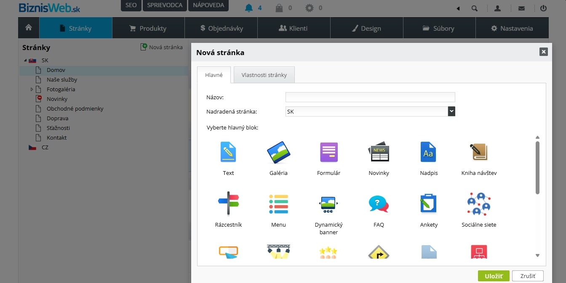566x283 pixels.
Task: Expand the Fotogaléria tree node
Action: pyautogui.click(x=32, y=90)
